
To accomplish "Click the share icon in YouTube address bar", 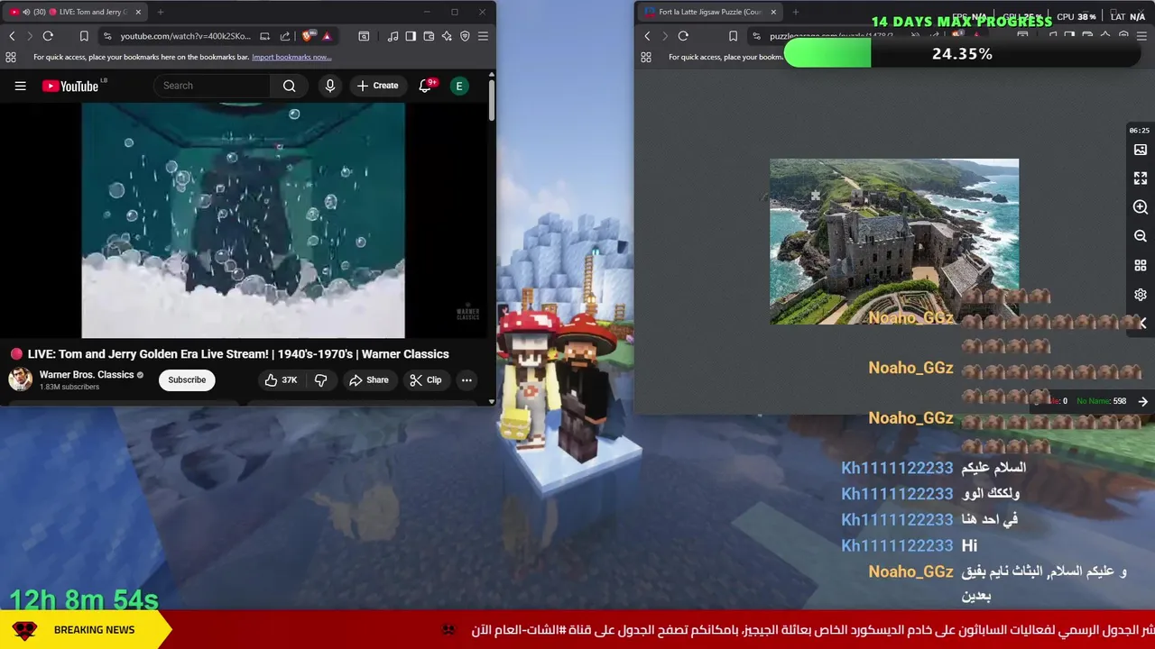I will pyautogui.click(x=285, y=36).
